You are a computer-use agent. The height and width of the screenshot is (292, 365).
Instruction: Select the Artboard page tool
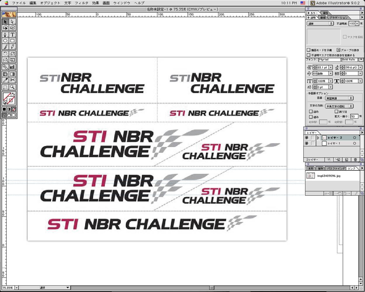click(x=5, y=87)
